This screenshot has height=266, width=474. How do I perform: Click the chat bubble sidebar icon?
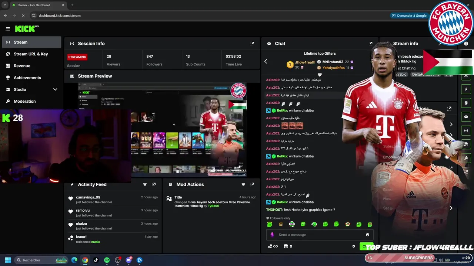pyautogui.click(x=466, y=117)
